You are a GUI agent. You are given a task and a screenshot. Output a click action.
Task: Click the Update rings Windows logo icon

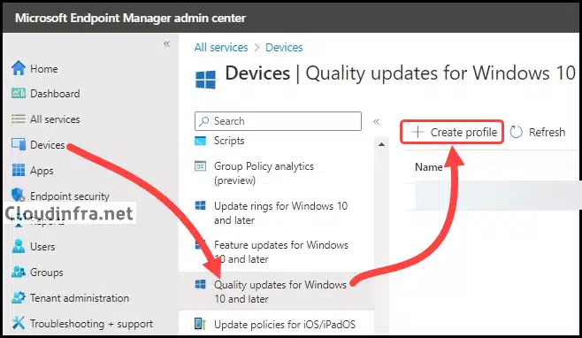[201, 205]
